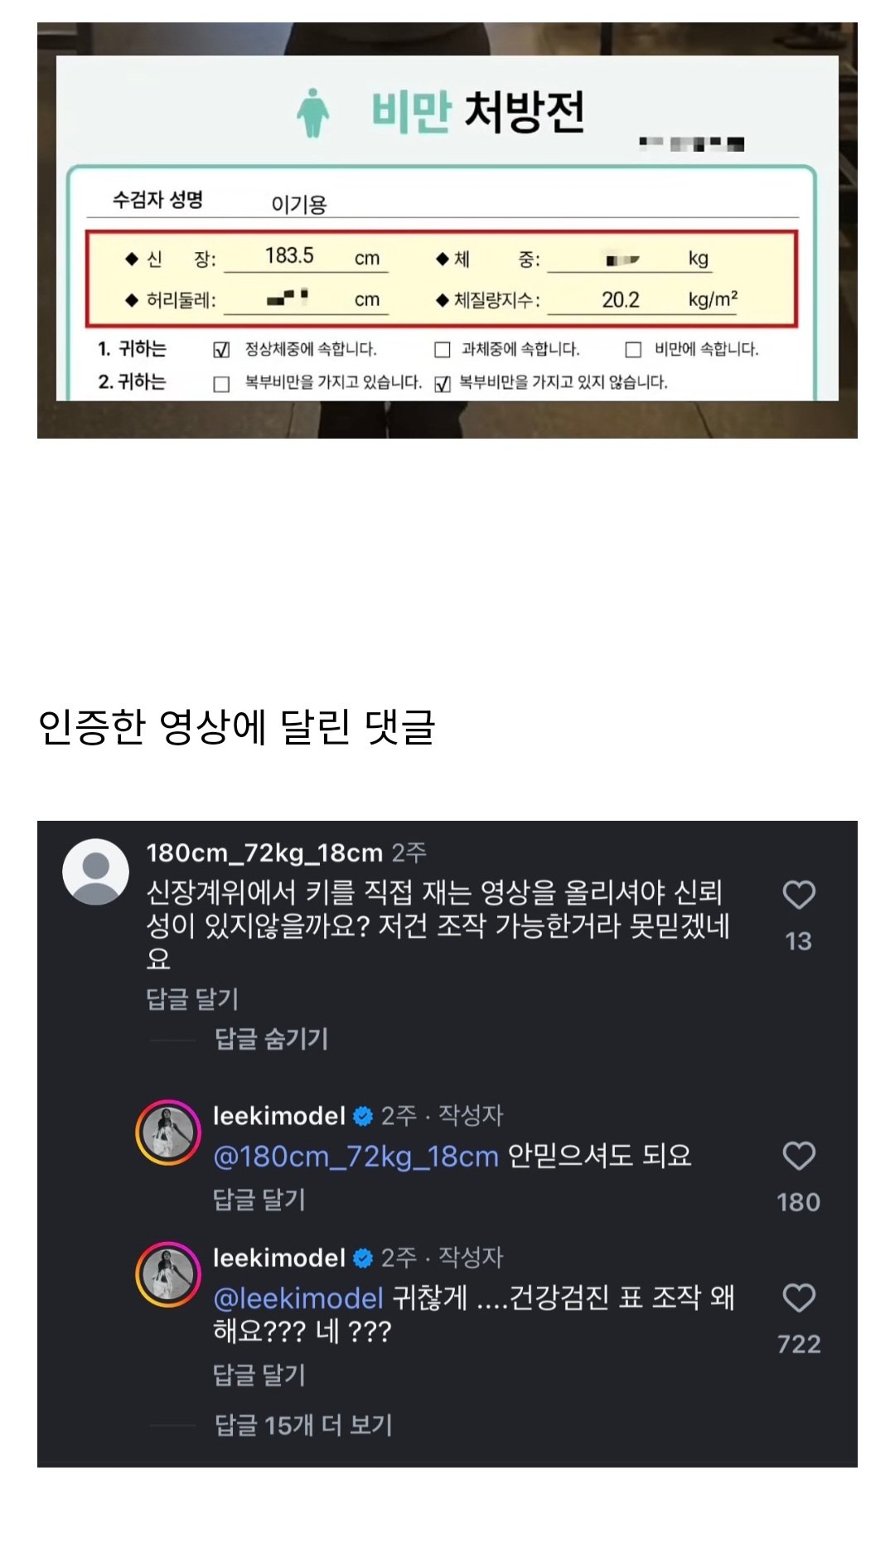
Task: Like the leekimodel reply with 722 likes
Action: point(799,1297)
